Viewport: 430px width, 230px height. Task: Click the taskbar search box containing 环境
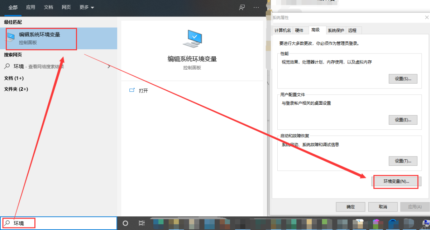point(58,223)
